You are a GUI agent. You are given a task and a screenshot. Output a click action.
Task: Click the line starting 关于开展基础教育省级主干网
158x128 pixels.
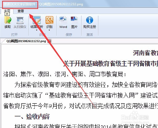coord(111,63)
